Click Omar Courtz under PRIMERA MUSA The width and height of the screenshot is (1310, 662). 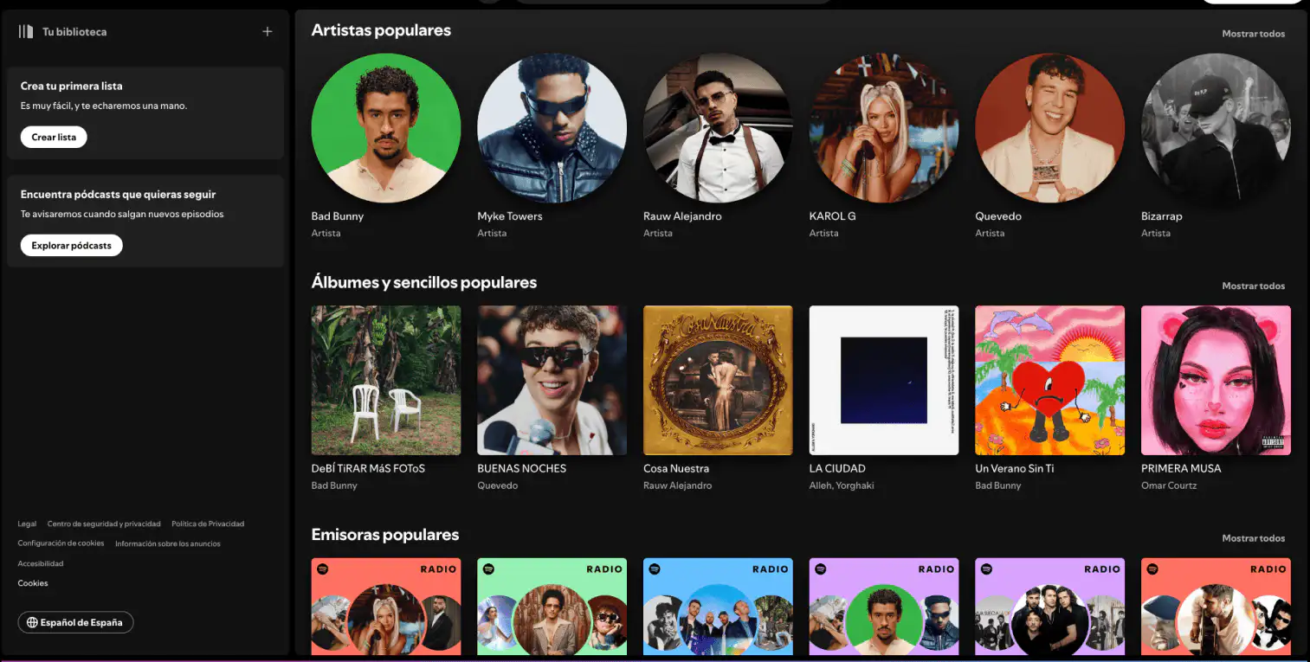click(1169, 485)
